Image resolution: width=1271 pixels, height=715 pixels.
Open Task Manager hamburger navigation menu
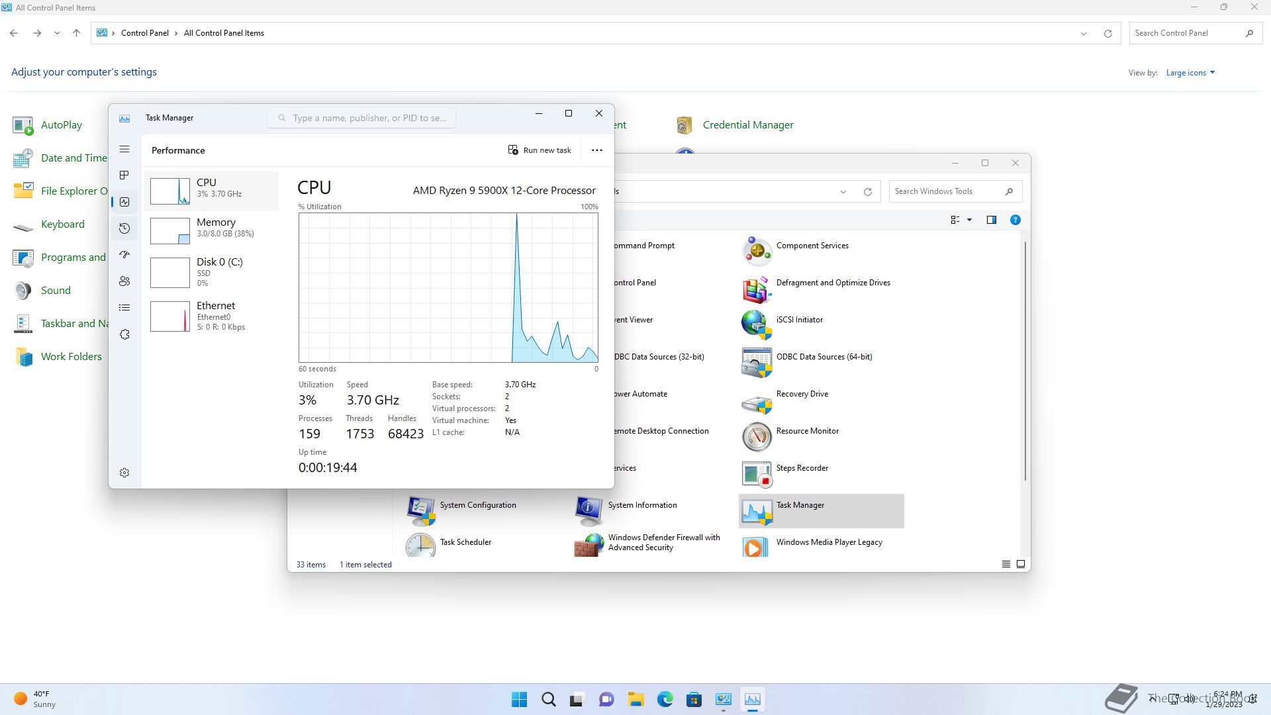pyautogui.click(x=124, y=150)
